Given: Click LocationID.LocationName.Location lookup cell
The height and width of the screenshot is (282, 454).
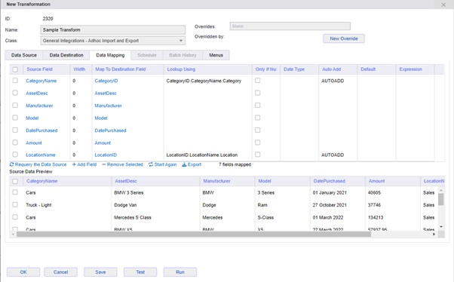Looking at the screenshot, I should tap(202, 155).
